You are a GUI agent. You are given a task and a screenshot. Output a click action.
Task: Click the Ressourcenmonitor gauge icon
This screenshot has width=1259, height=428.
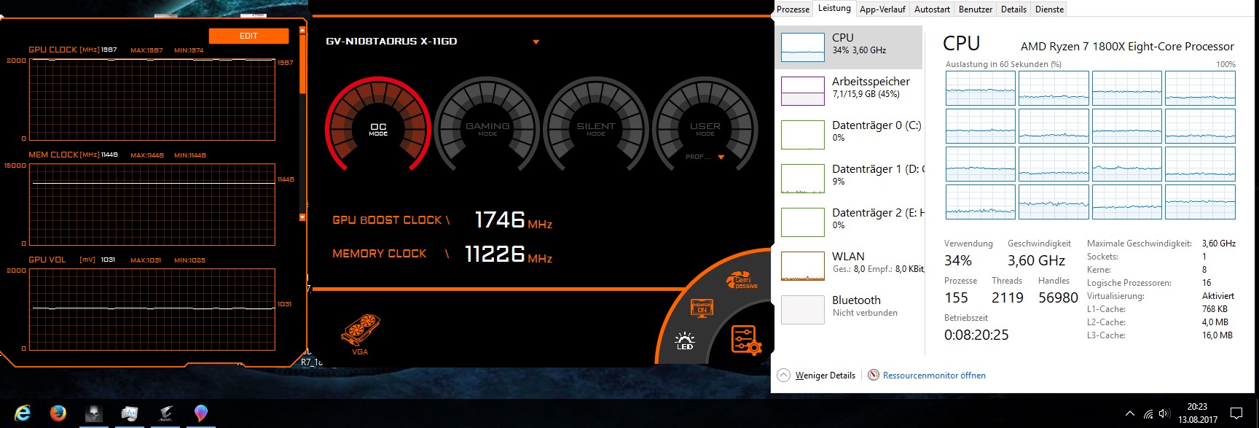click(x=874, y=375)
